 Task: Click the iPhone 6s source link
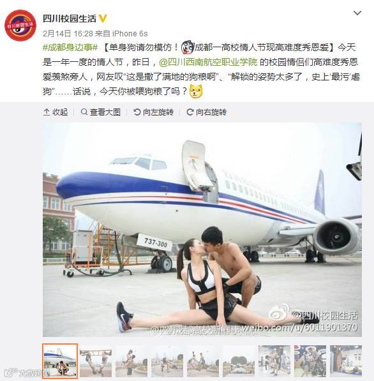pyautogui.click(x=130, y=34)
